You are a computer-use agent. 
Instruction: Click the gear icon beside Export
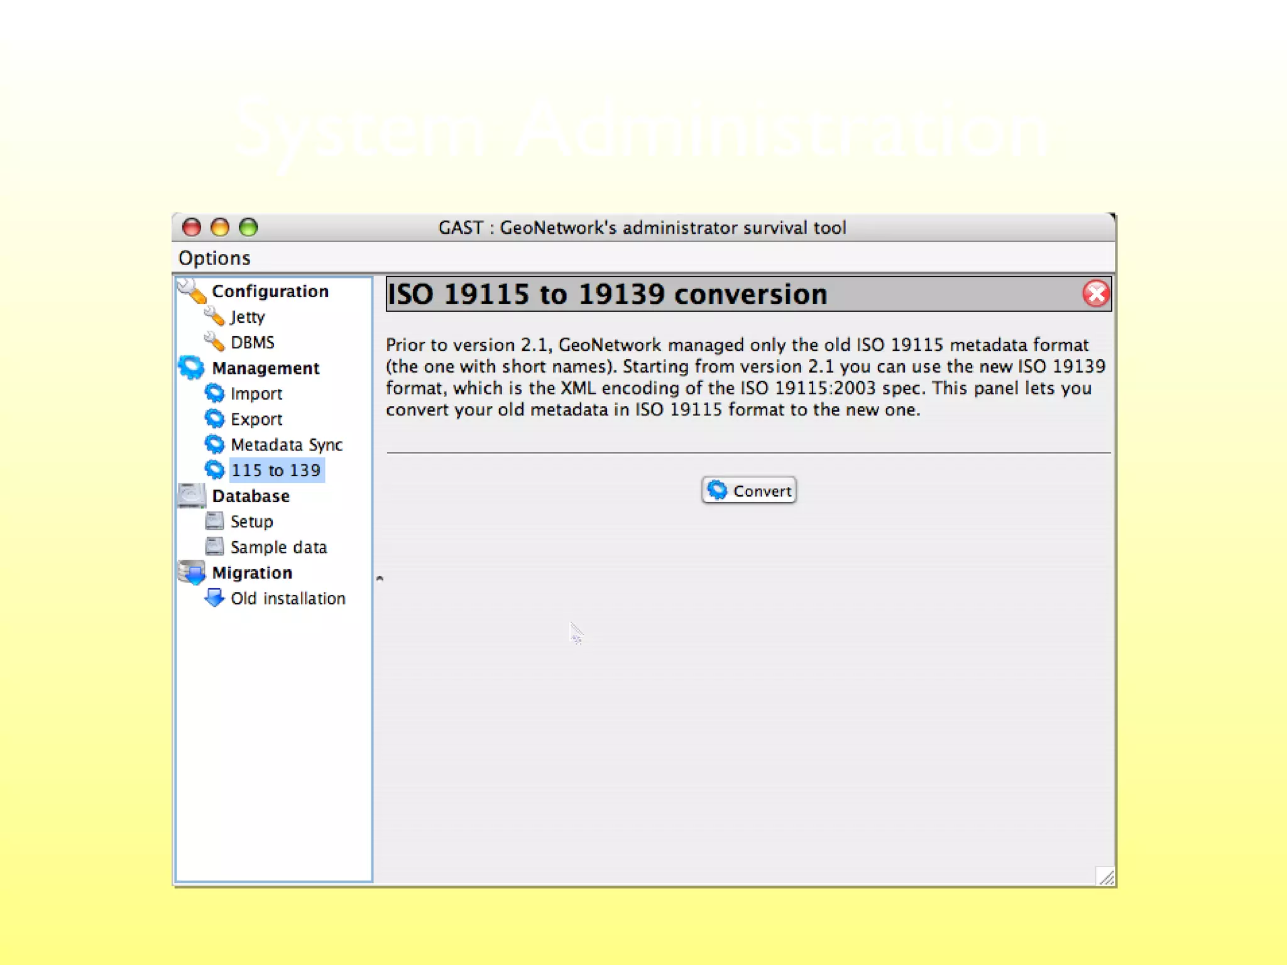(214, 418)
